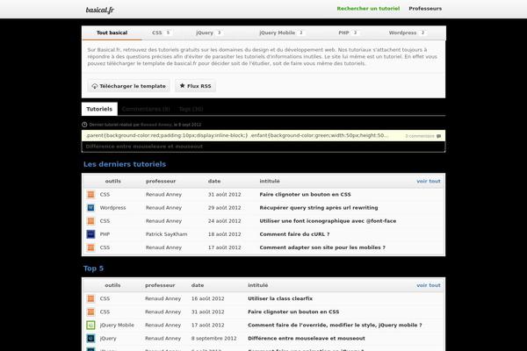
Task: Select the Tout basical tab
Action: tap(112, 32)
